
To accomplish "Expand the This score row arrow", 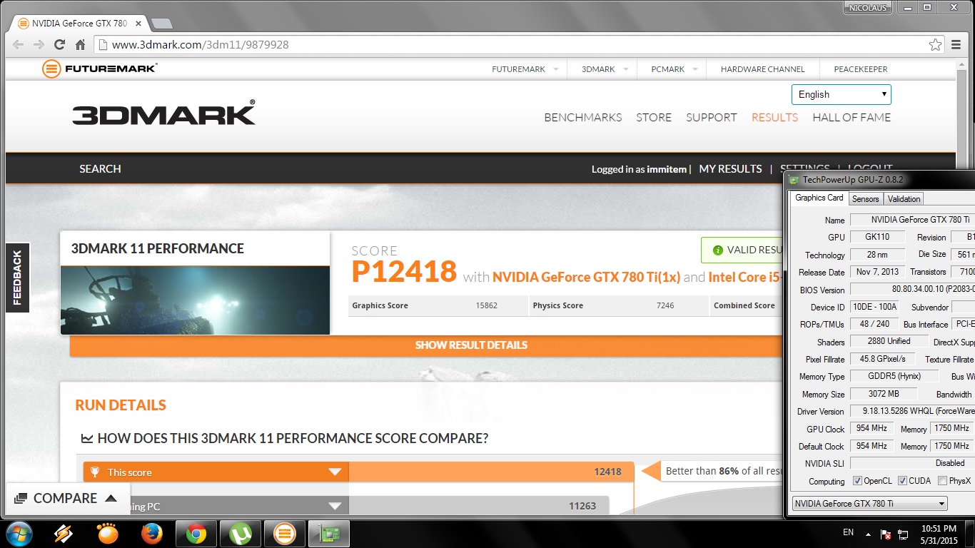I will tap(335, 472).
